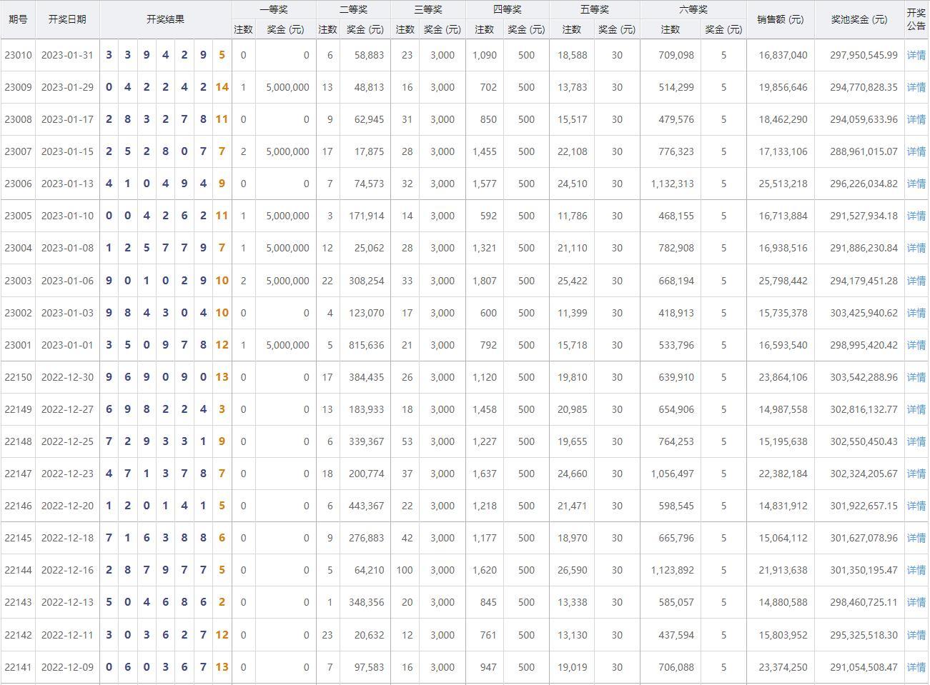Open 详情 link for draw 23004
The width and height of the screenshot is (930, 685).
[x=916, y=248]
